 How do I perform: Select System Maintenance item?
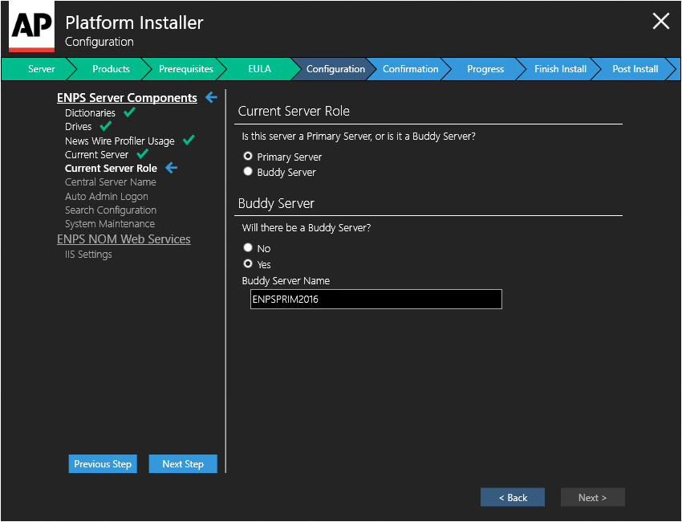110,224
